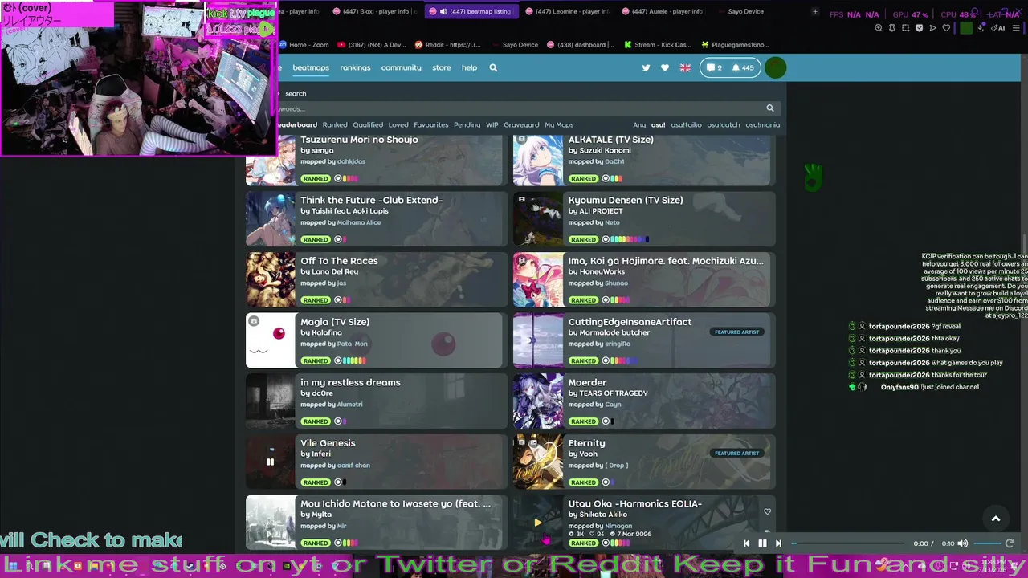1028x578 pixels.
Task: Open the green user avatar menu
Action: pyautogui.click(x=775, y=68)
